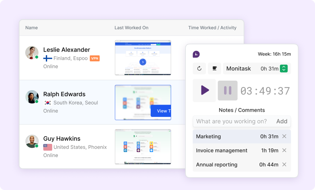Screen dimensions: 315x190
Task: Select the Invoice management note
Action: point(242,150)
